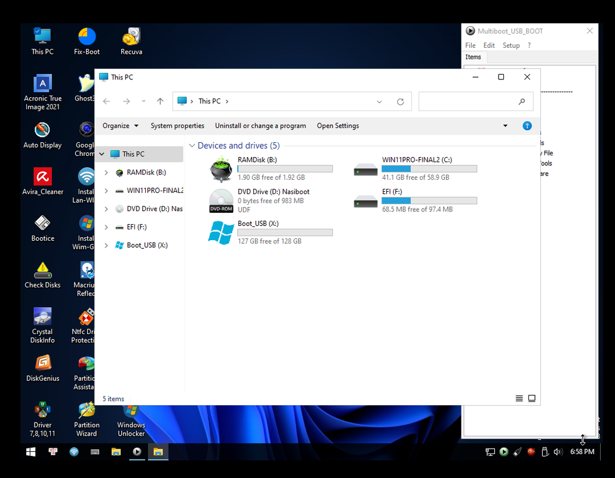Select the Items tab in Multiboot_USB_BOOT
Screen dimensions: 615x478
pyautogui.click(x=473, y=57)
